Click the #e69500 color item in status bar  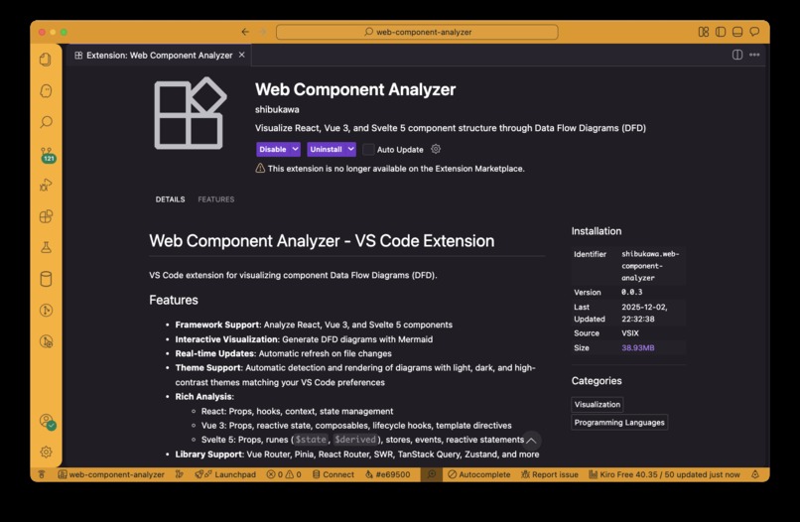388,474
